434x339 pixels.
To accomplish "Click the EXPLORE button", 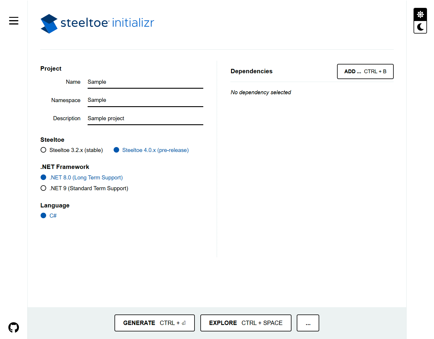I will point(246,323).
